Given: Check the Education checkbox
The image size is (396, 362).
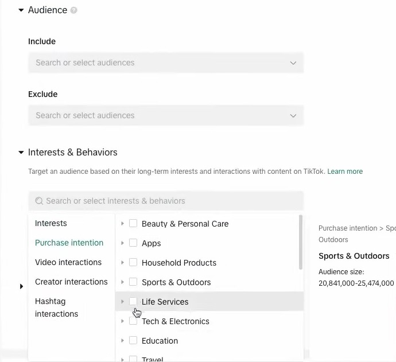Looking at the screenshot, I should 133,340.
